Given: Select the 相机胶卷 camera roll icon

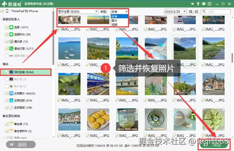Looking at the screenshot, I should pyautogui.click(x=11, y=72).
